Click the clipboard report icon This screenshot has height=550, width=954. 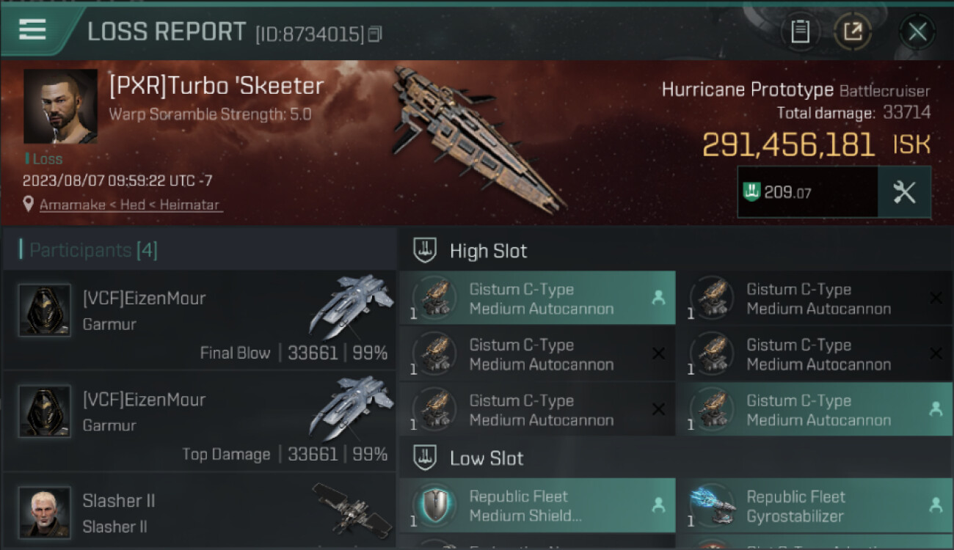point(800,32)
